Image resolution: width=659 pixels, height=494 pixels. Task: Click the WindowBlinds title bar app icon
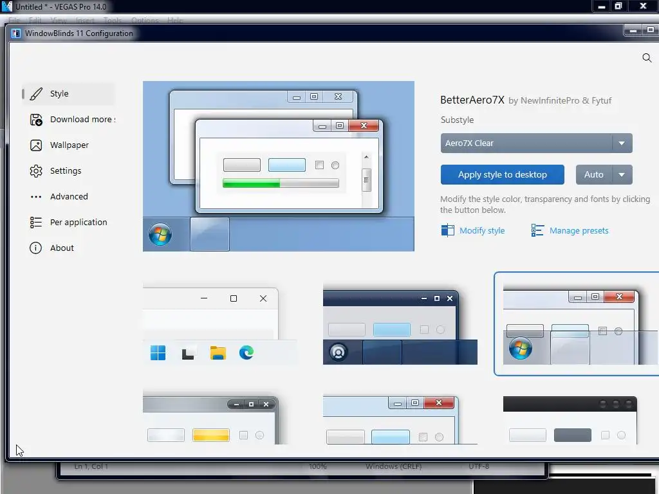pyautogui.click(x=16, y=33)
